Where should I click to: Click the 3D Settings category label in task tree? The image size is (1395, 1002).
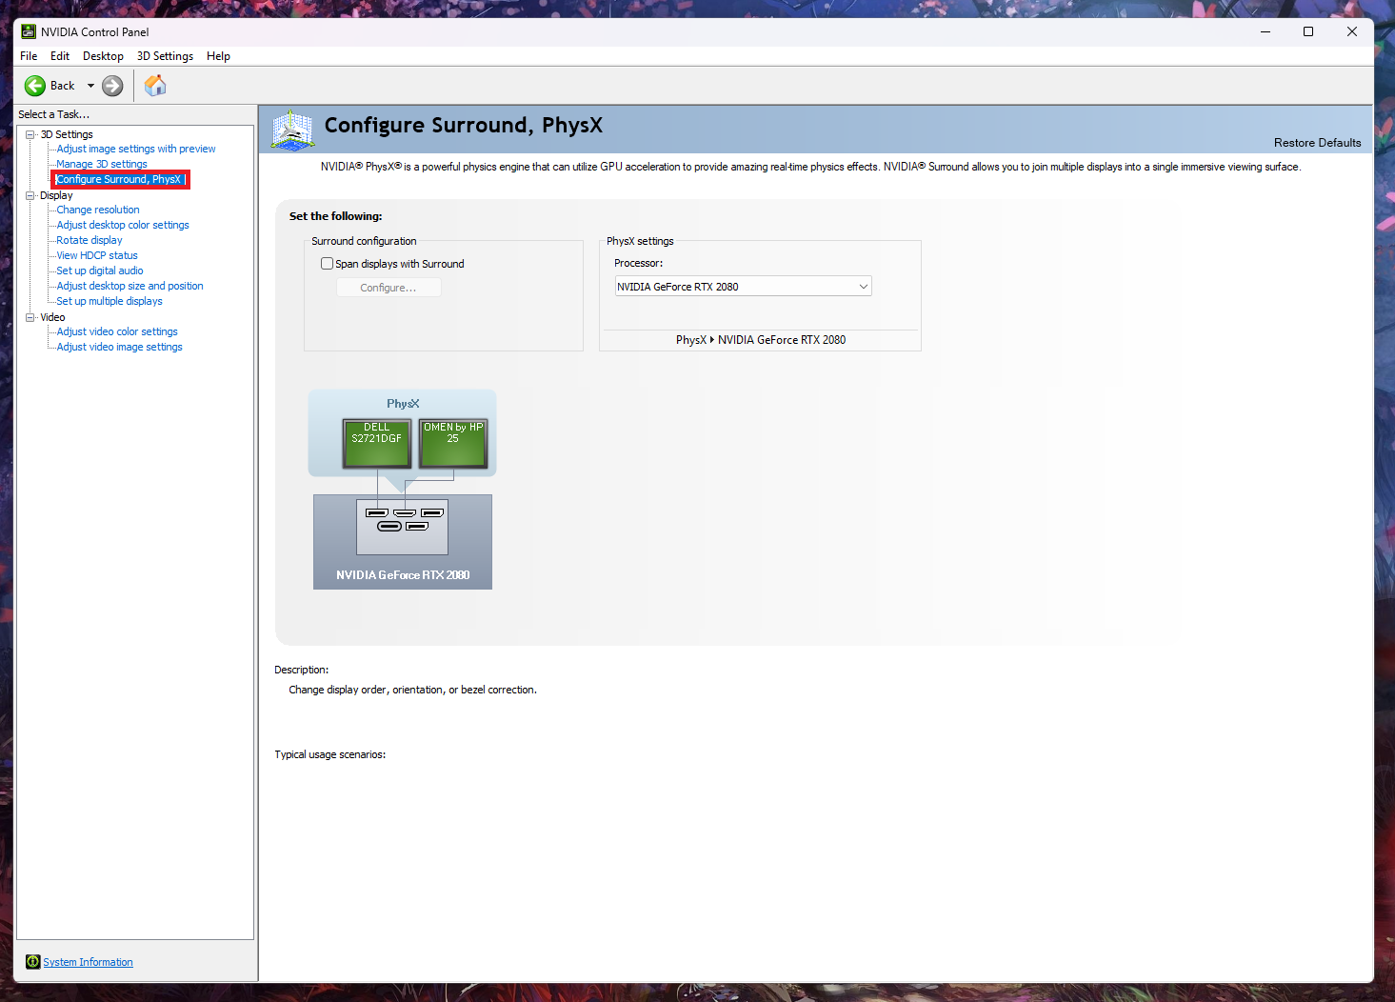[67, 134]
